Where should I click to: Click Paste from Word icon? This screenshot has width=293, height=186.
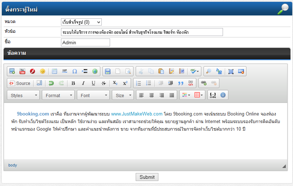182,71
